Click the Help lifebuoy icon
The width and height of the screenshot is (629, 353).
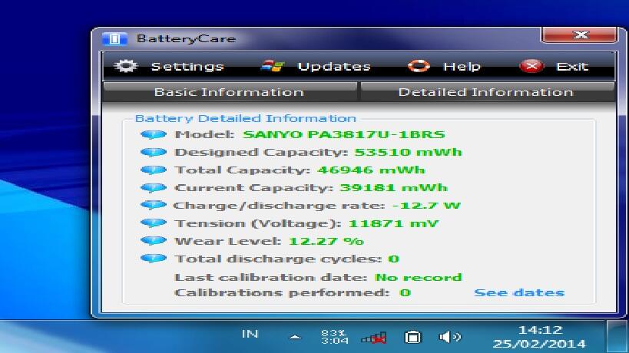coord(419,66)
